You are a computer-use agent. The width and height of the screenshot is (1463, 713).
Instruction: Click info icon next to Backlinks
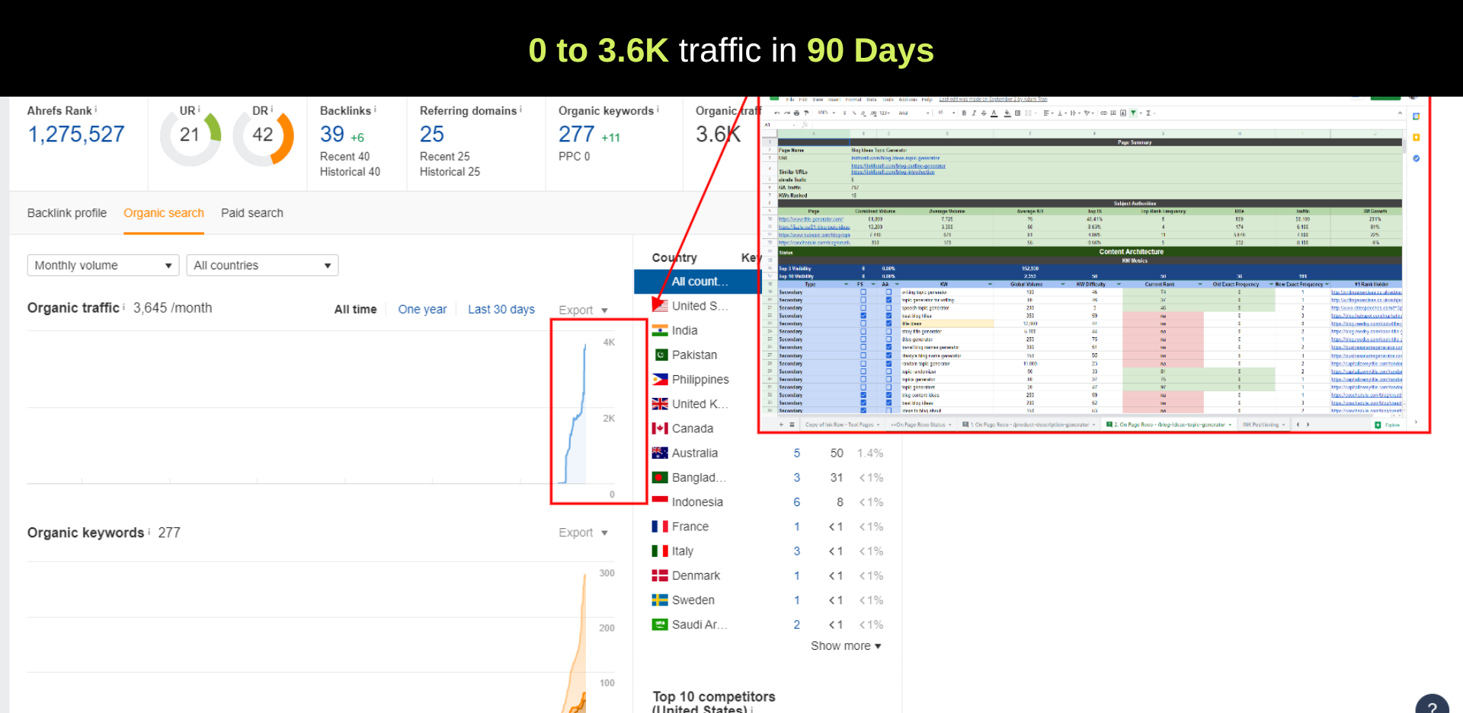(375, 110)
